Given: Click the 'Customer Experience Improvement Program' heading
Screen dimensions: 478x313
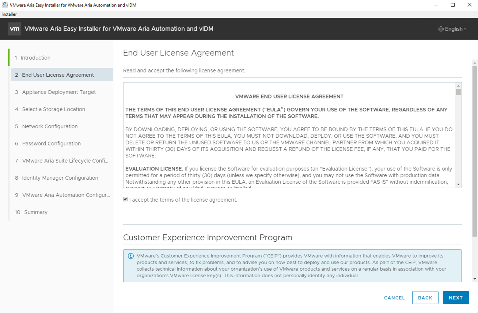Looking at the screenshot, I should click(x=208, y=237).
